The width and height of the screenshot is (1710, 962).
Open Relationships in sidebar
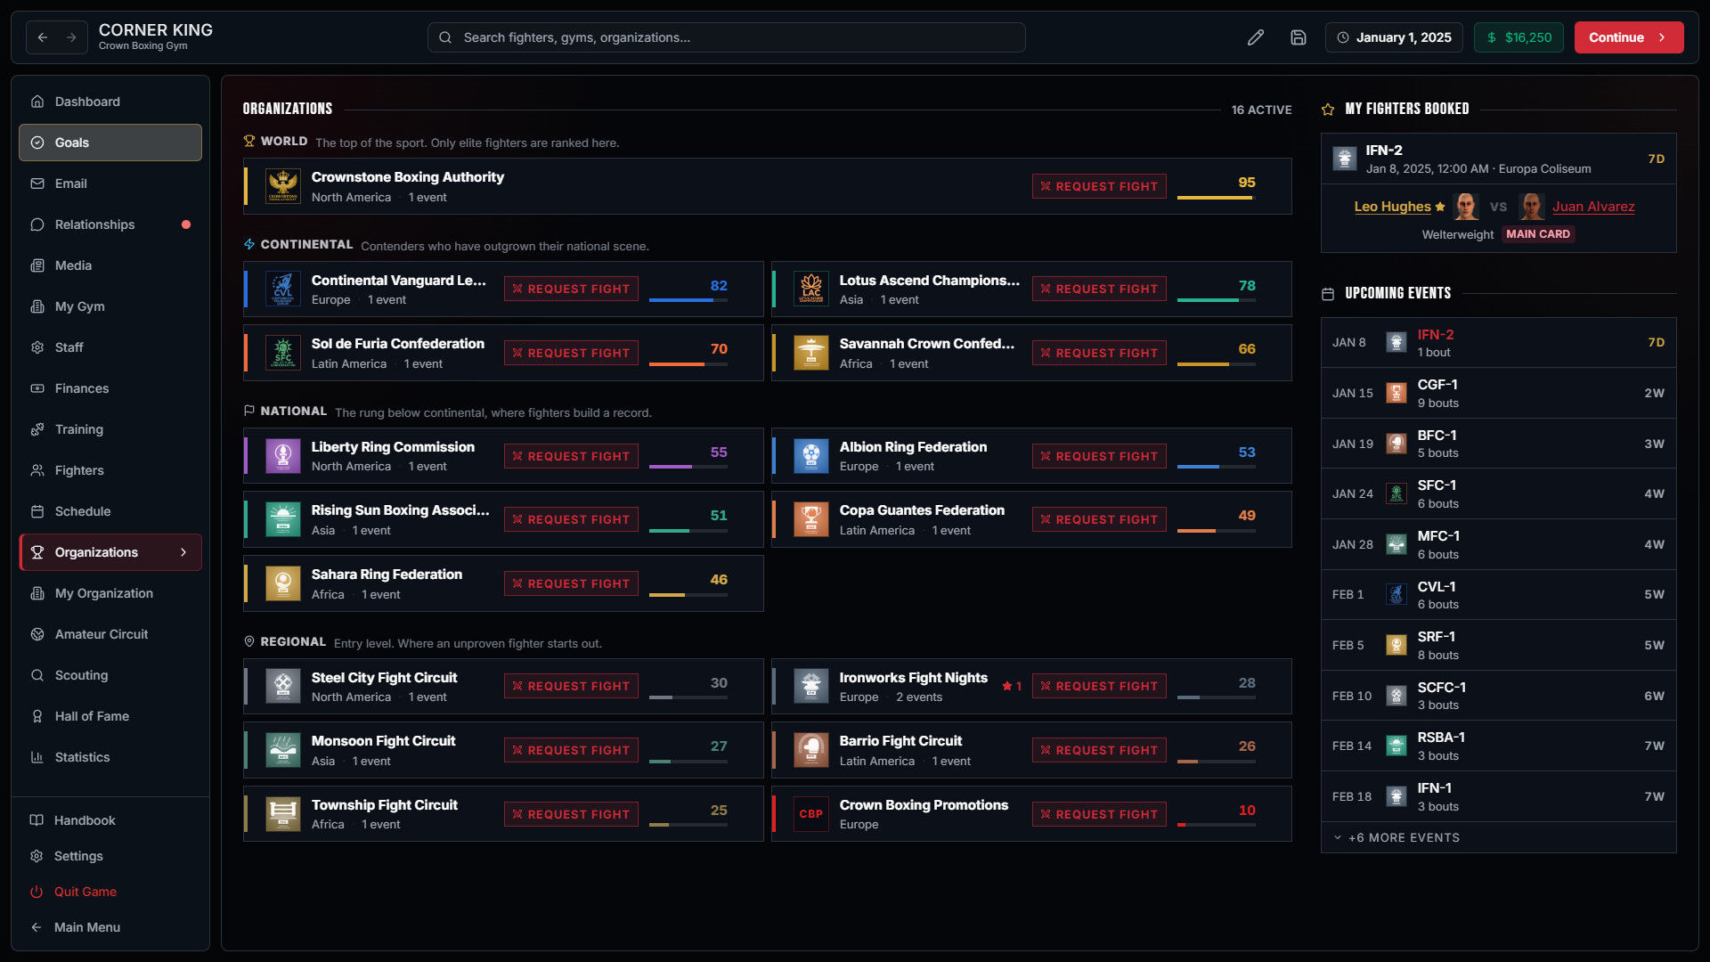click(x=110, y=224)
